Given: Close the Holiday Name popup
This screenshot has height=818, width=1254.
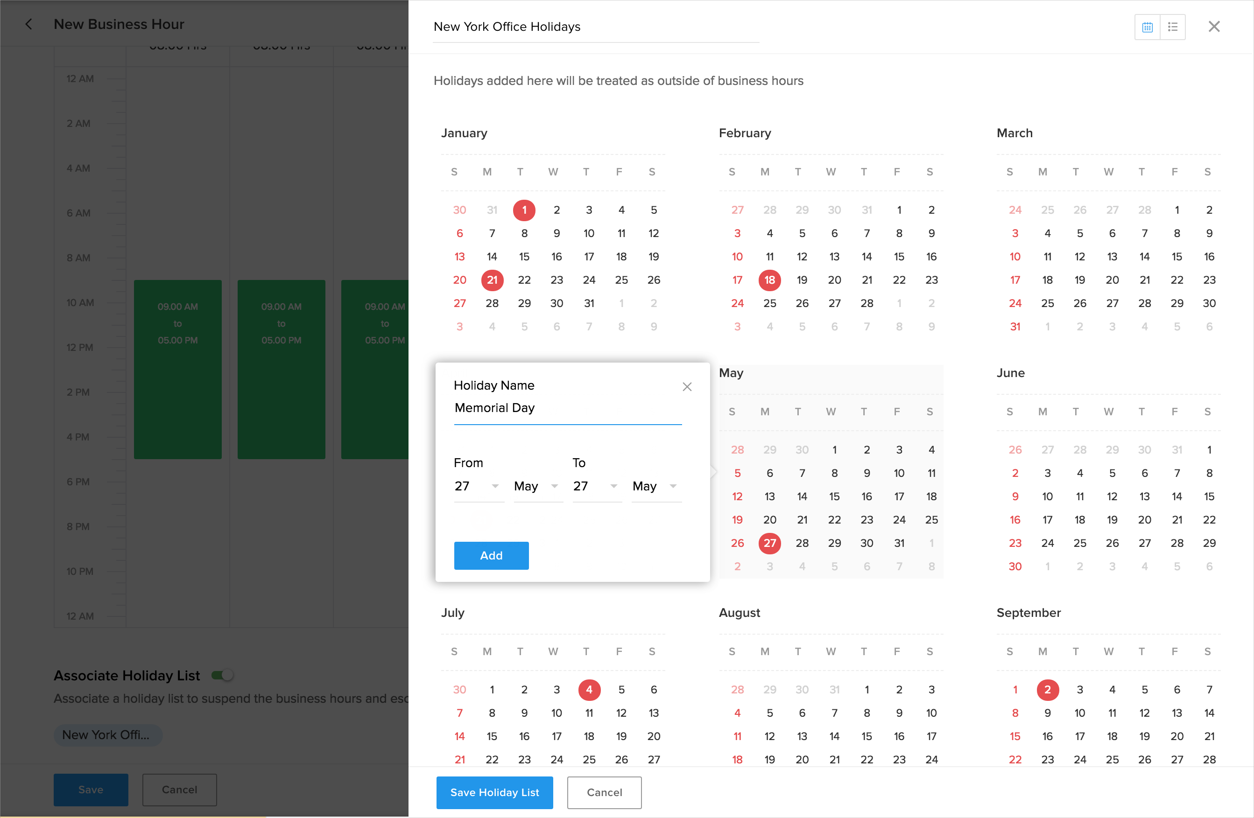Looking at the screenshot, I should coord(687,387).
